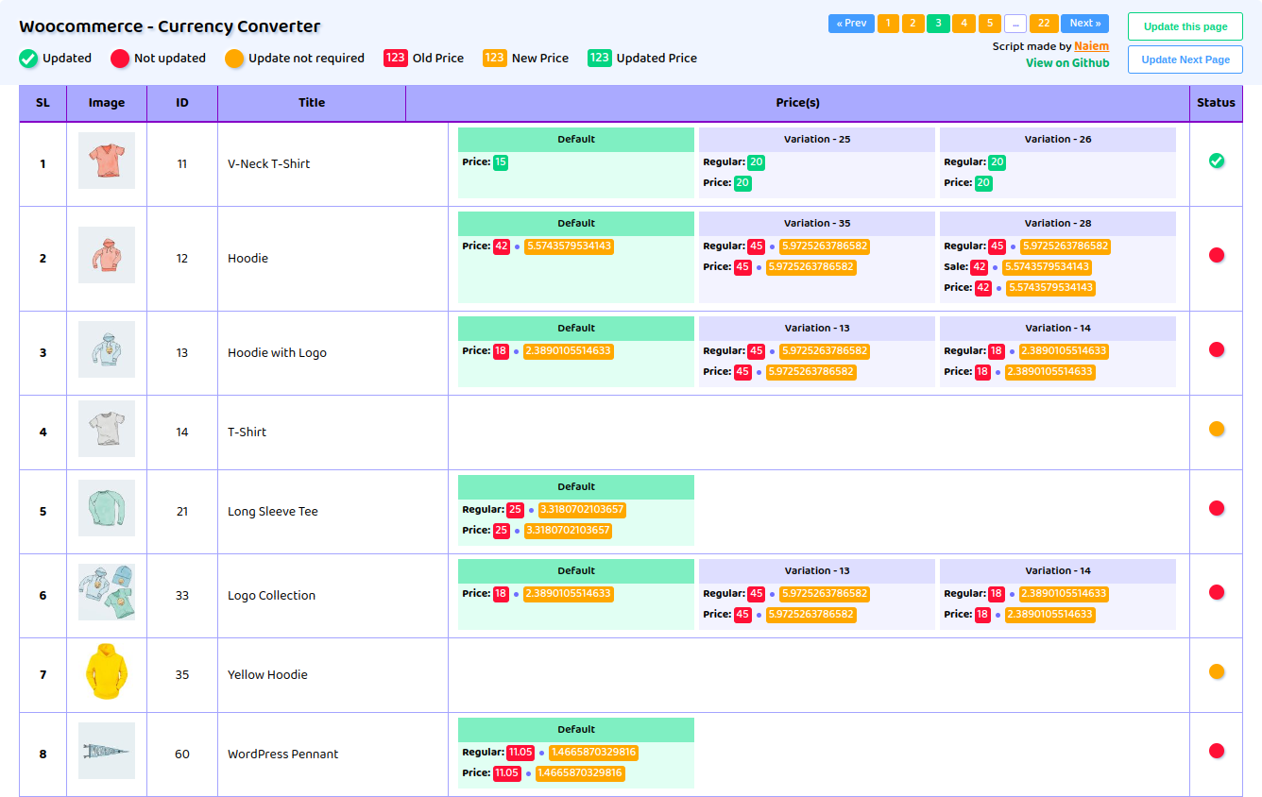1262x797 pixels.
Task: Click the red Old Price 123 legend swatch
Action: point(396,58)
